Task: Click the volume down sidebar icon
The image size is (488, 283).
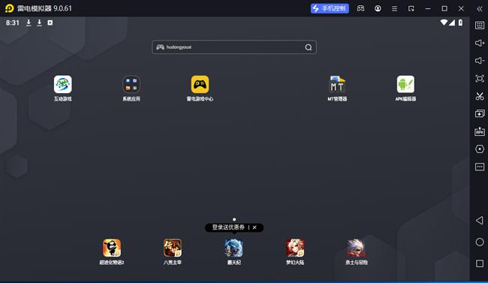Action: 480,61
